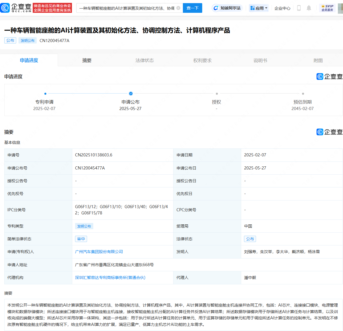Open SVIP member service
The height and width of the screenshot is (331, 343).
tap(327, 8)
